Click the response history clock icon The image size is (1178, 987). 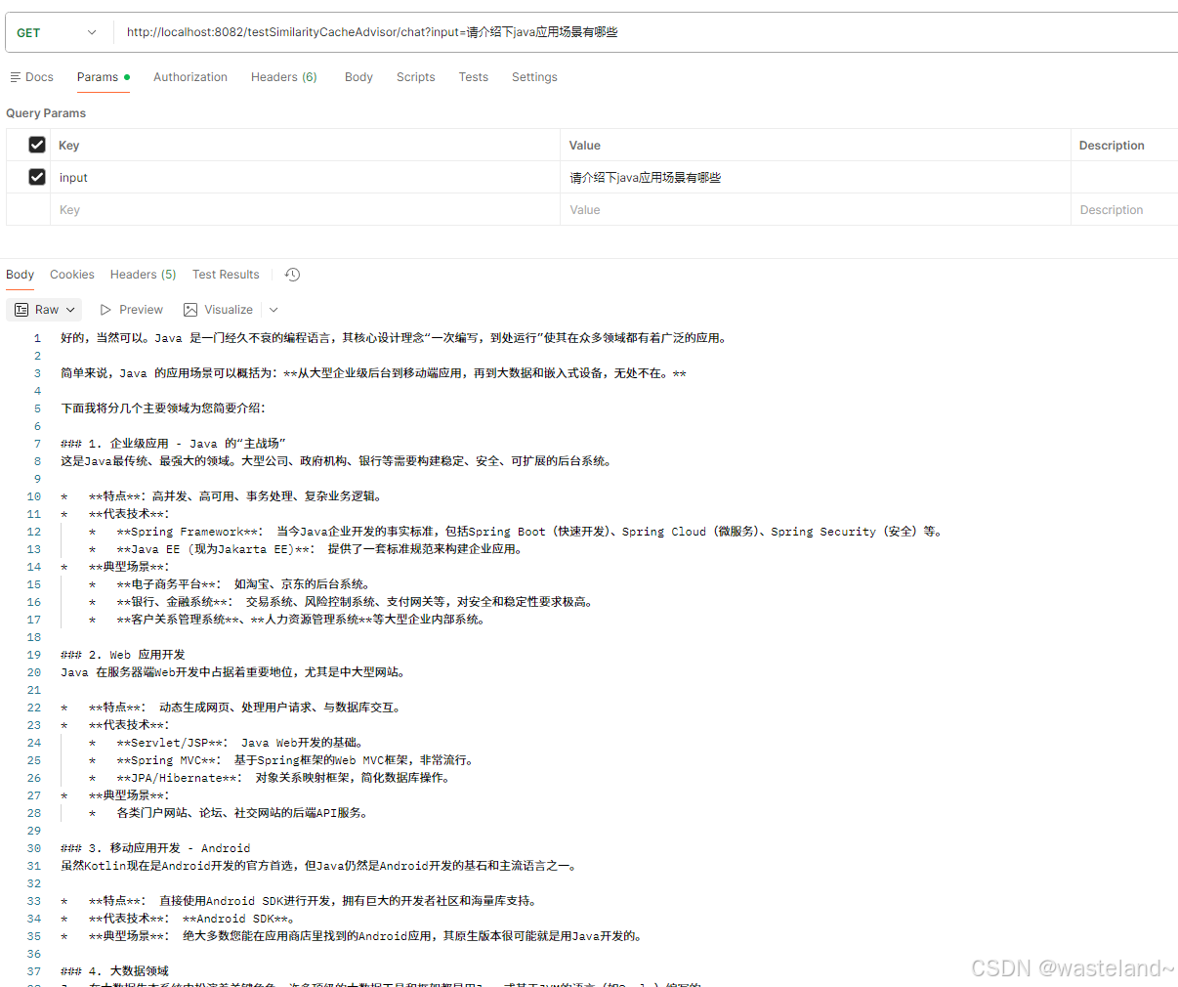pos(292,275)
